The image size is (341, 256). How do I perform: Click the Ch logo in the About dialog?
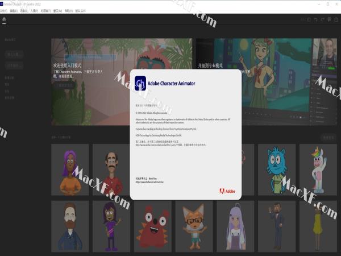[x=140, y=84]
